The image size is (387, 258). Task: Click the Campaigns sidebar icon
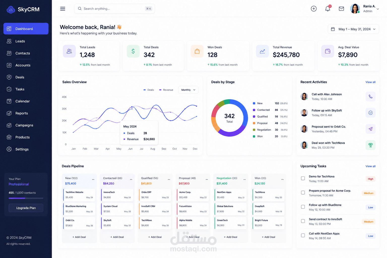9,125
